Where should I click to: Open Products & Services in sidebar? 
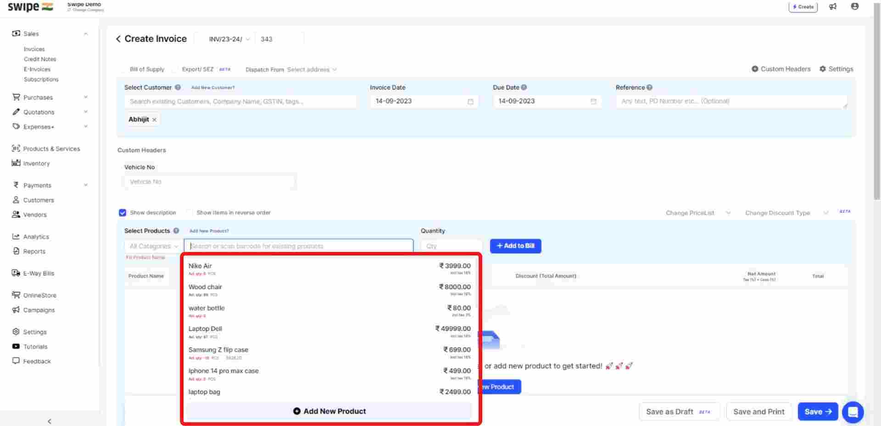coord(46,149)
